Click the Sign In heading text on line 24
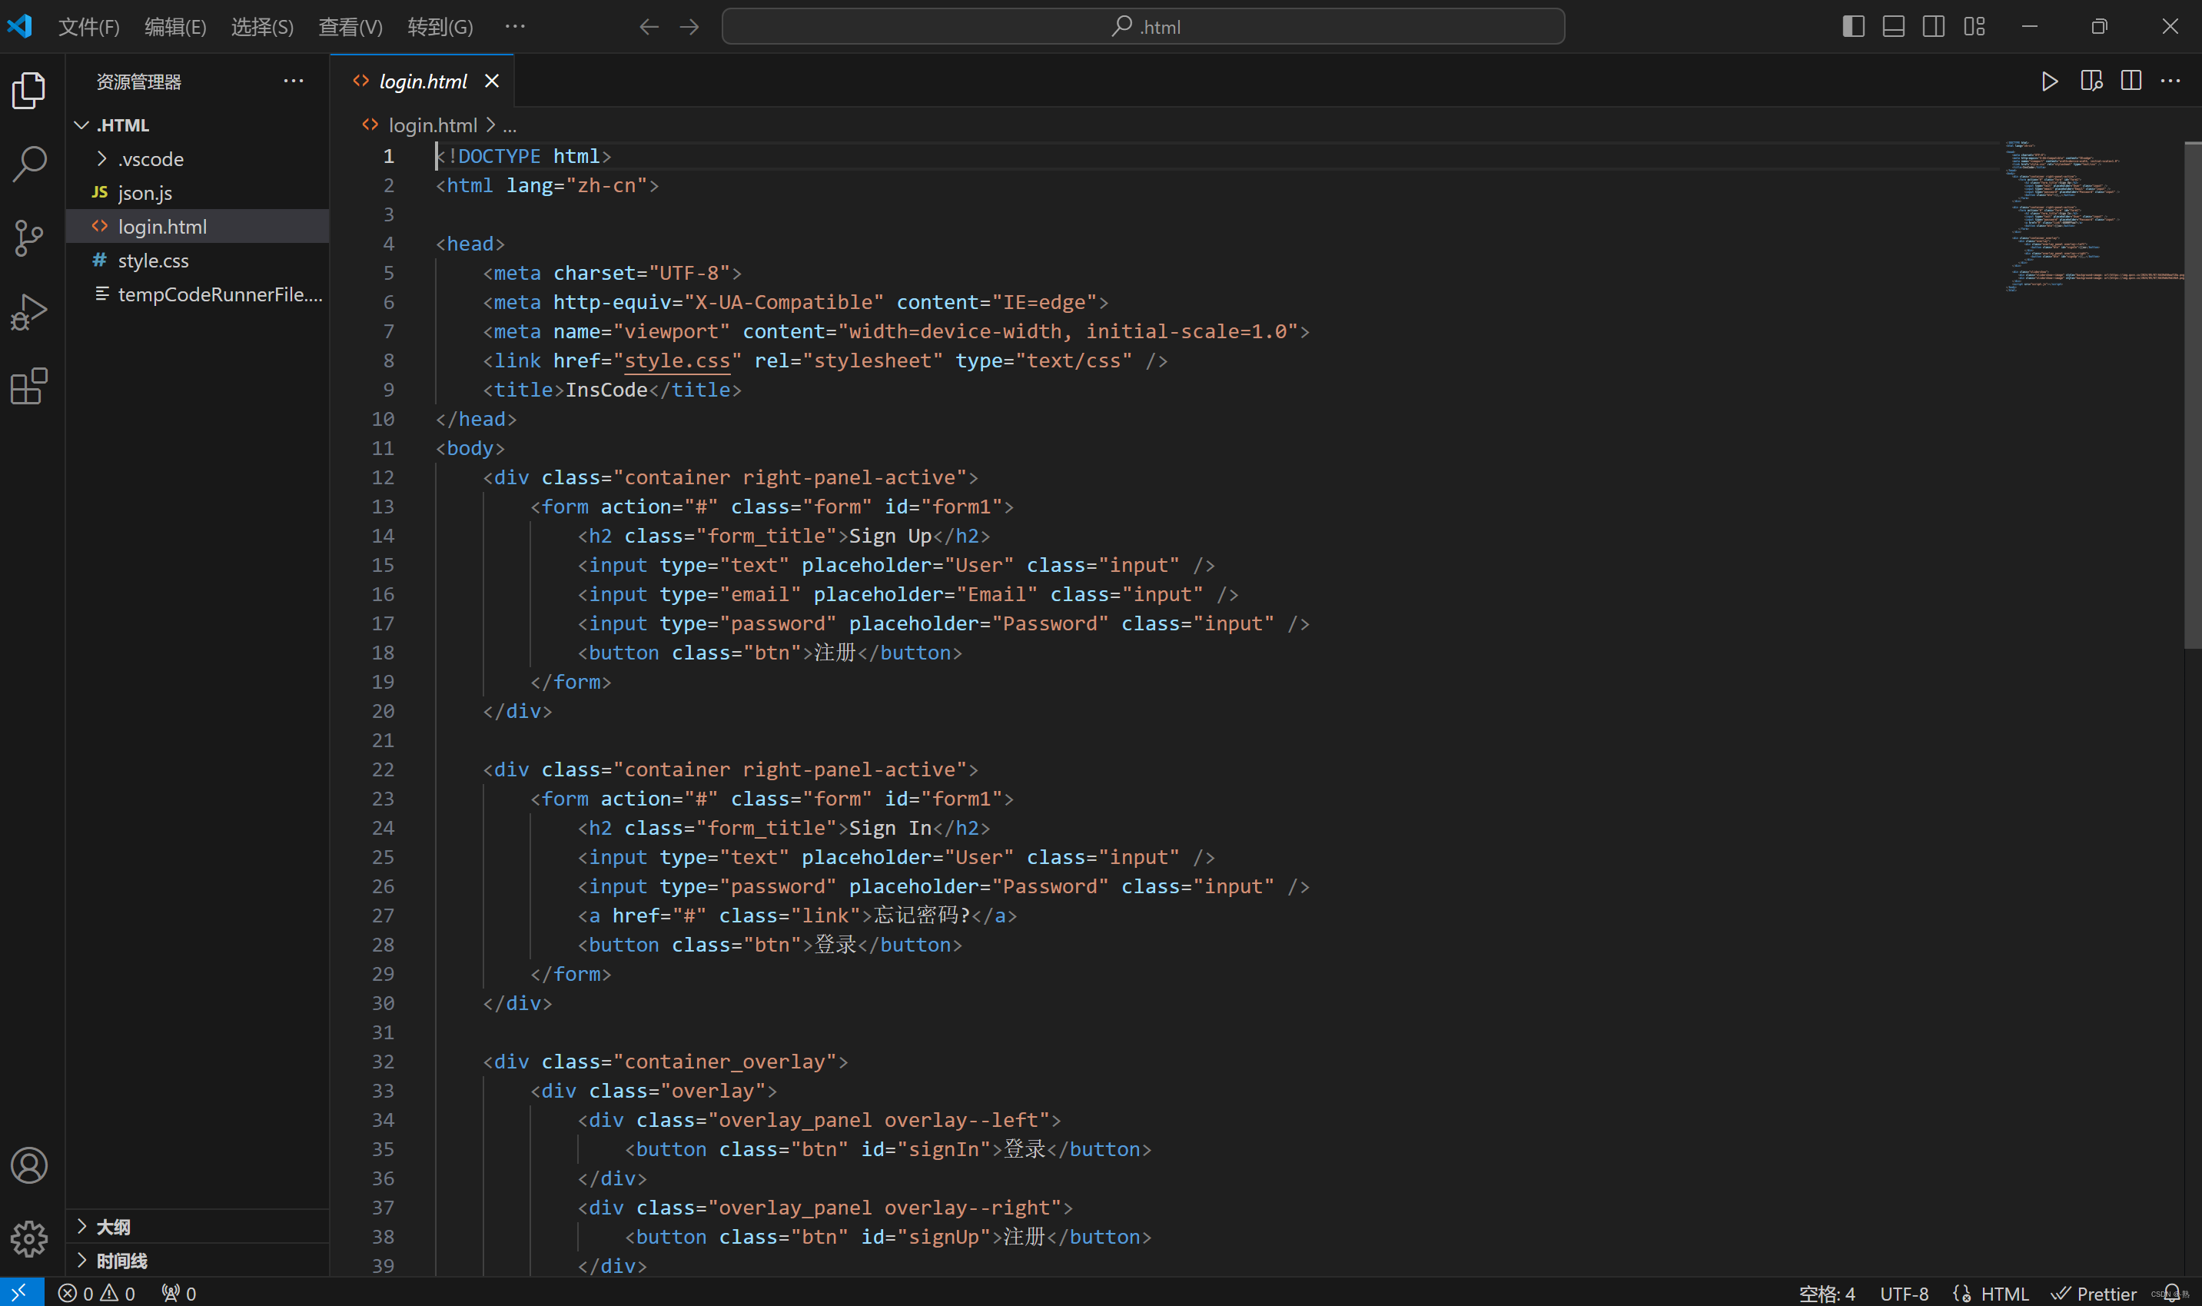Image resolution: width=2202 pixels, height=1306 pixels. [x=890, y=828]
